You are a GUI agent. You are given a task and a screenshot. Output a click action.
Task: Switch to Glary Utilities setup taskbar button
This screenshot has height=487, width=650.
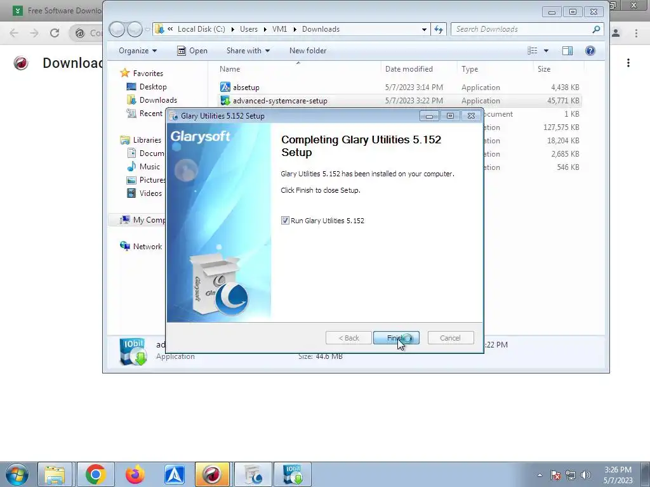coord(253,474)
